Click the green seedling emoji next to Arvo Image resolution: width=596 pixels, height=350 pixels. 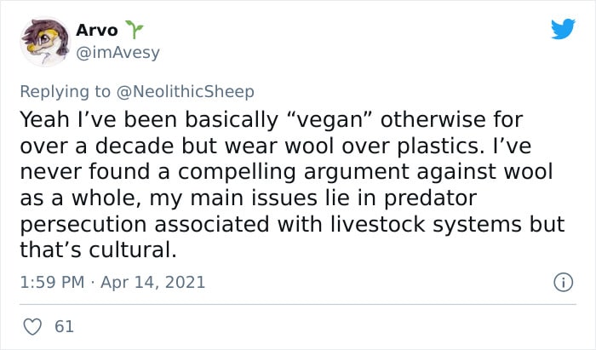(x=135, y=30)
